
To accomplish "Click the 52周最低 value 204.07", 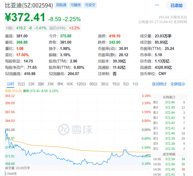I will tap(73, 74).
